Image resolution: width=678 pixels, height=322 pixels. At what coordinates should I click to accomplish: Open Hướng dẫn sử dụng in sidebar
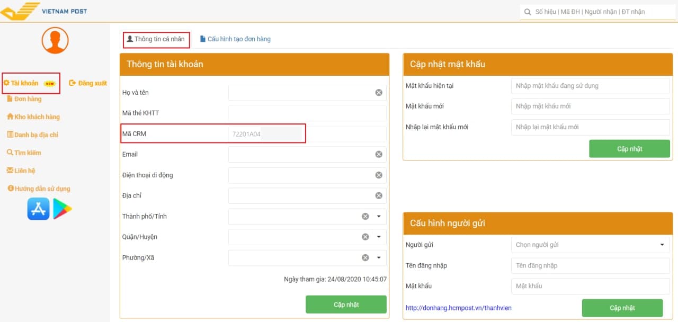point(39,189)
